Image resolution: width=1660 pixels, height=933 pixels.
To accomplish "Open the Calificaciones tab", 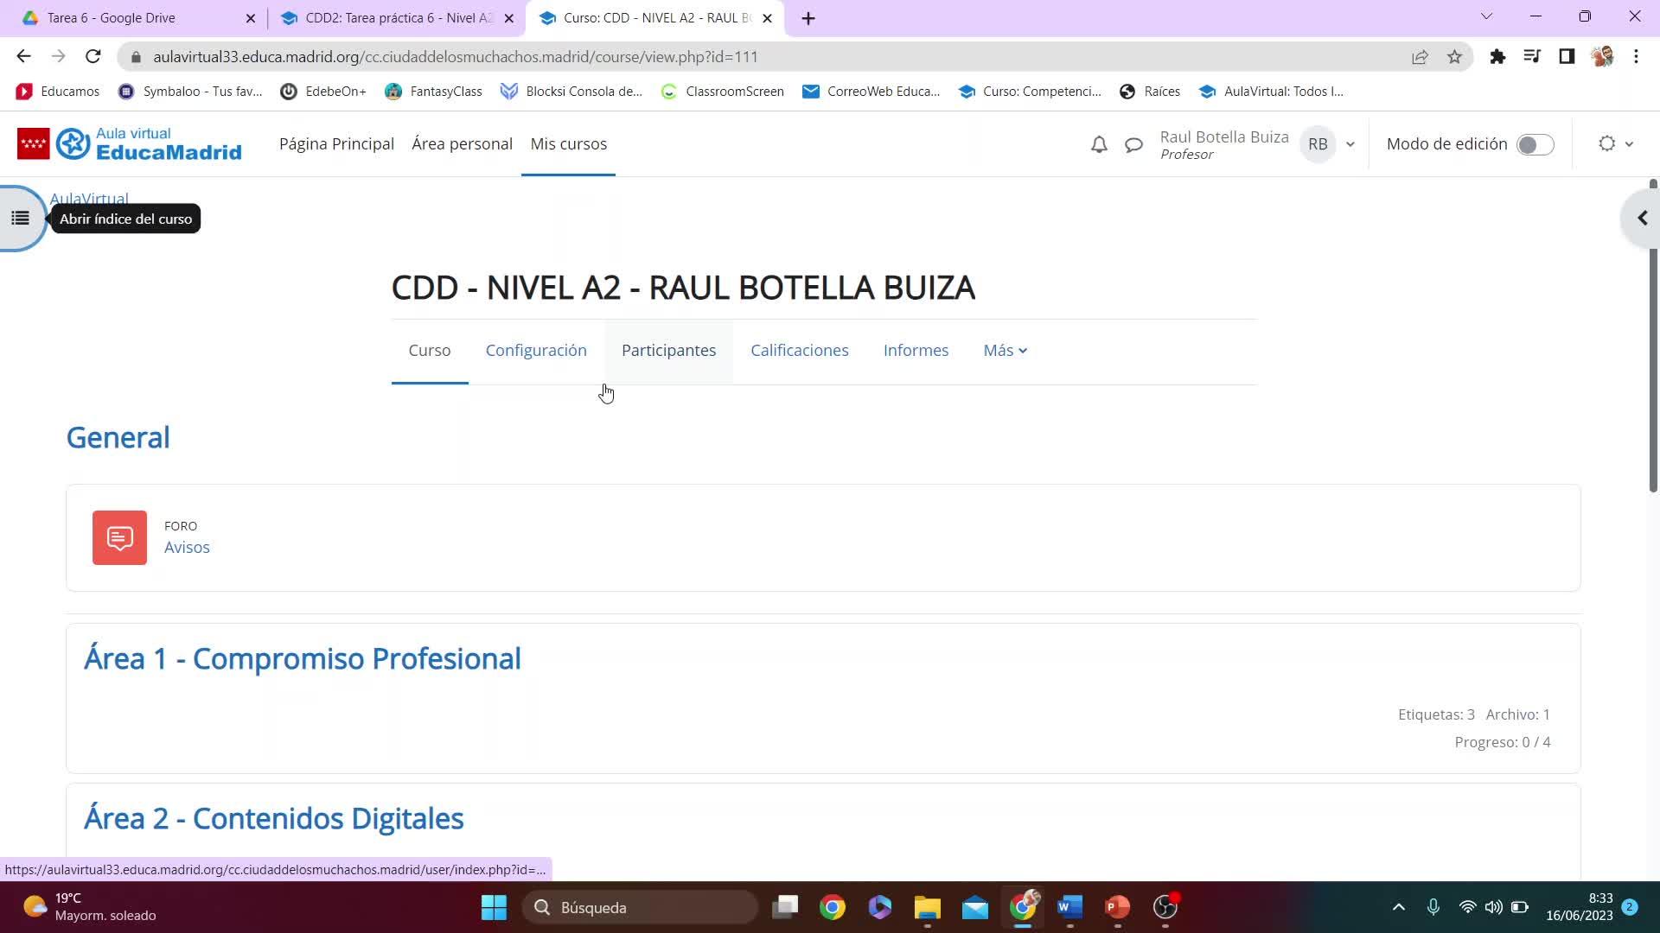I will point(799,350).
